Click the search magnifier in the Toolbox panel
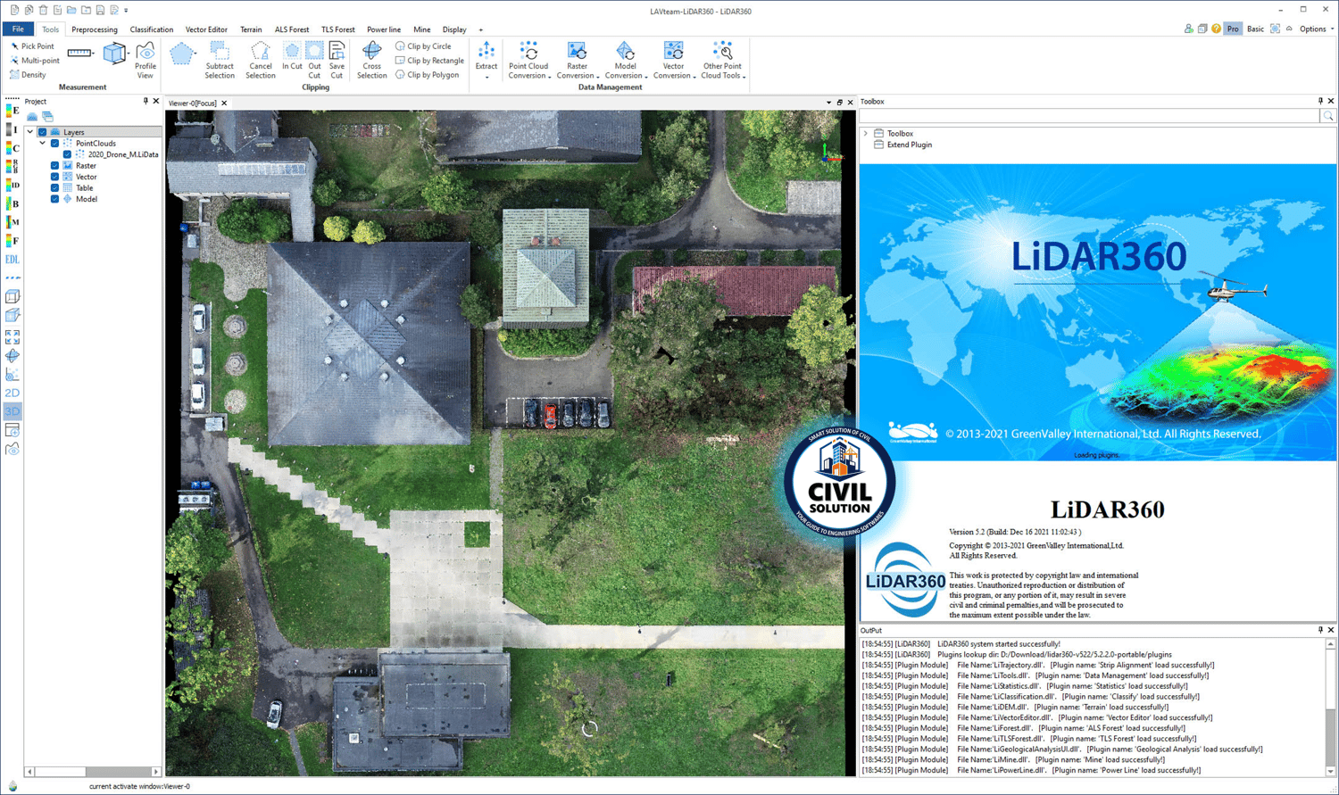 pyautogui.click(x=1328, y=116)
